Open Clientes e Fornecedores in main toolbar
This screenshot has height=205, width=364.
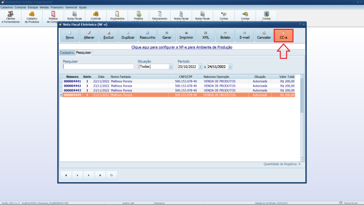(x=11, y=17)
